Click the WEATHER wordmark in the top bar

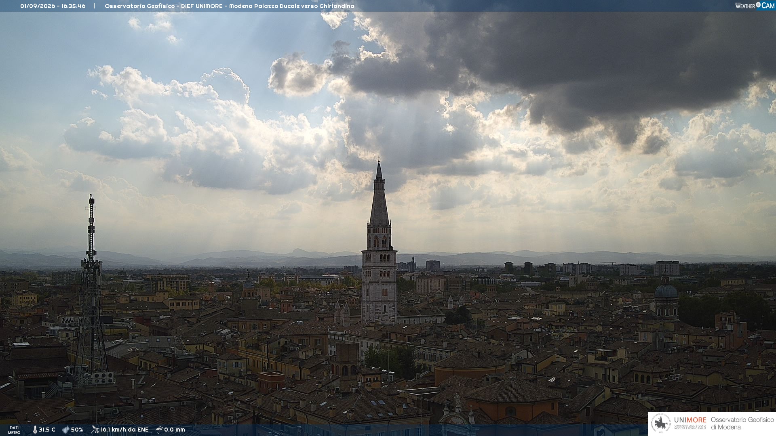coord(745,6)
